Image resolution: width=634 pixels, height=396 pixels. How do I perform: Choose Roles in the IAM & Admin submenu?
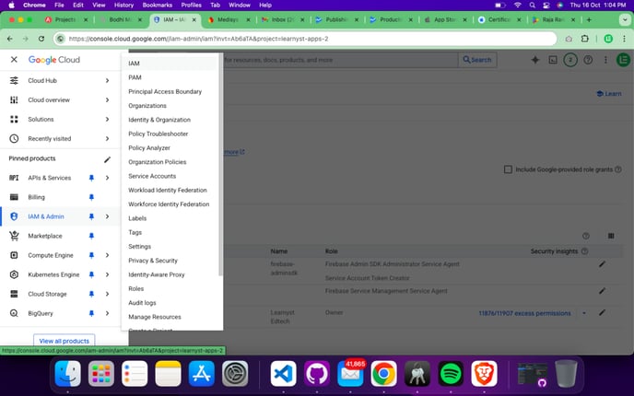136,288
